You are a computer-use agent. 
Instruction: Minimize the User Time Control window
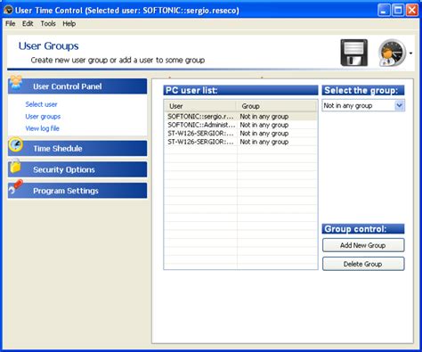[x=384, y=11]
